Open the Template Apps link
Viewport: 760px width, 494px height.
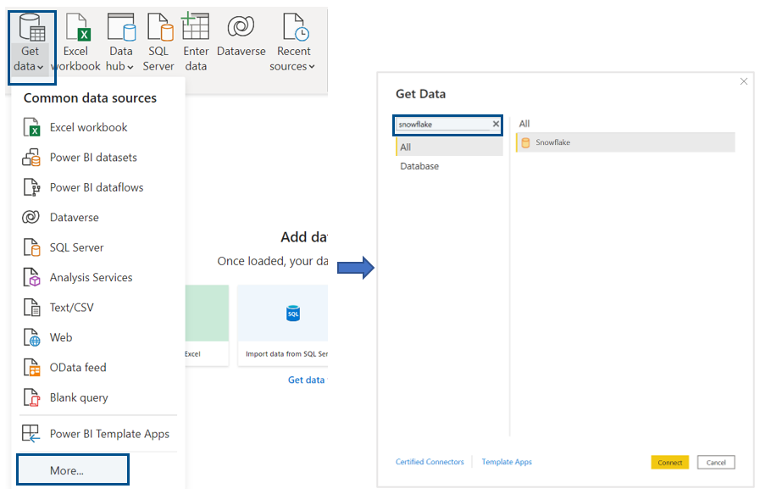(507, 462)
